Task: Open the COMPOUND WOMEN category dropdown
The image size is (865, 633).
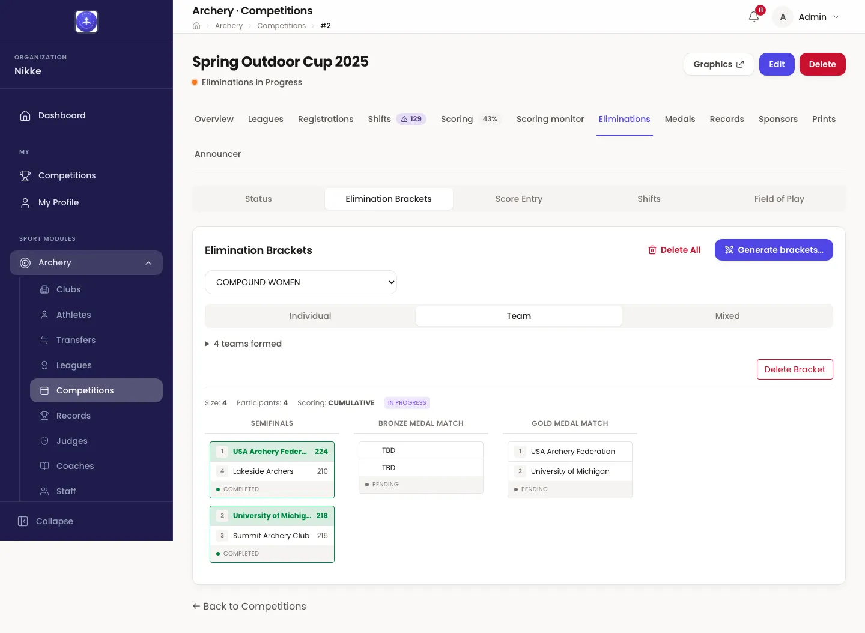Action: [301, 282]
